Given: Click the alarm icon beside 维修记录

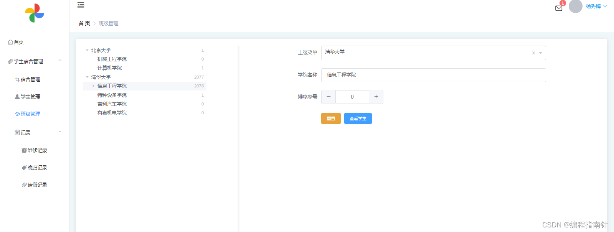Looking at the screenshot, I should (x=24, y=150).
